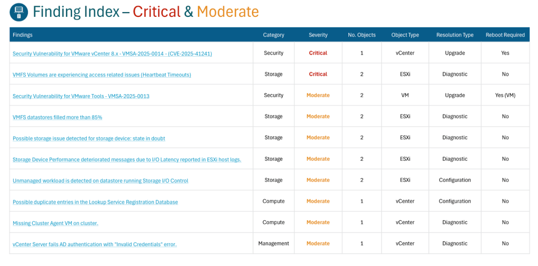This screenshot has height=266, width=538.
Task: Click Moderate severity in the AD authentication row
Action: point(318,243)
